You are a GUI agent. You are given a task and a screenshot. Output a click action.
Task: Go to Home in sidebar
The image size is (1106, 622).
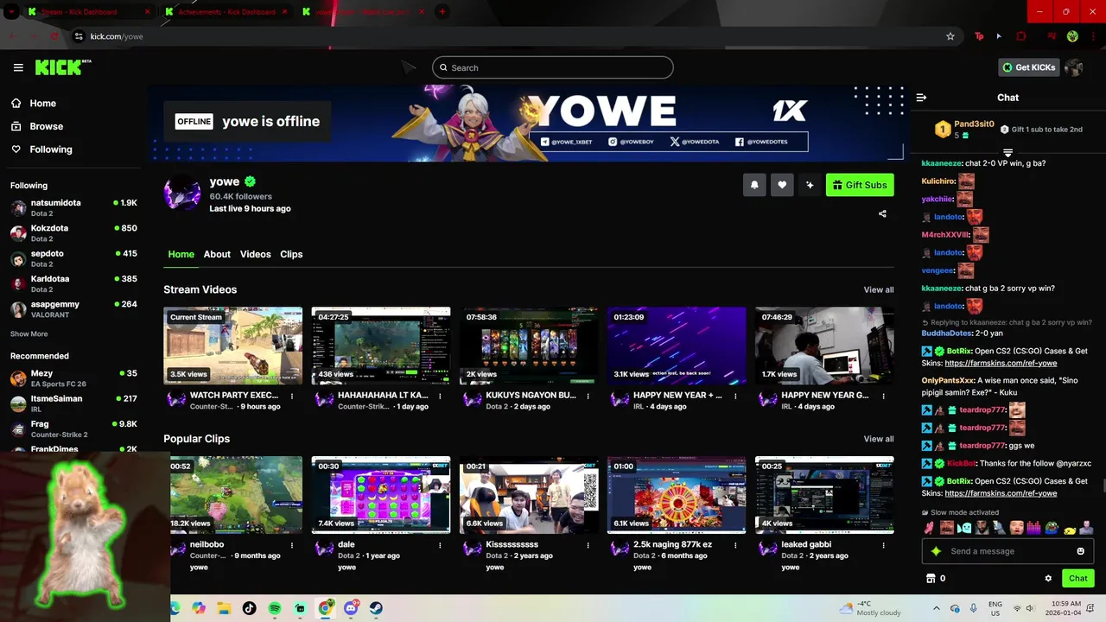(x=35, y=103)
